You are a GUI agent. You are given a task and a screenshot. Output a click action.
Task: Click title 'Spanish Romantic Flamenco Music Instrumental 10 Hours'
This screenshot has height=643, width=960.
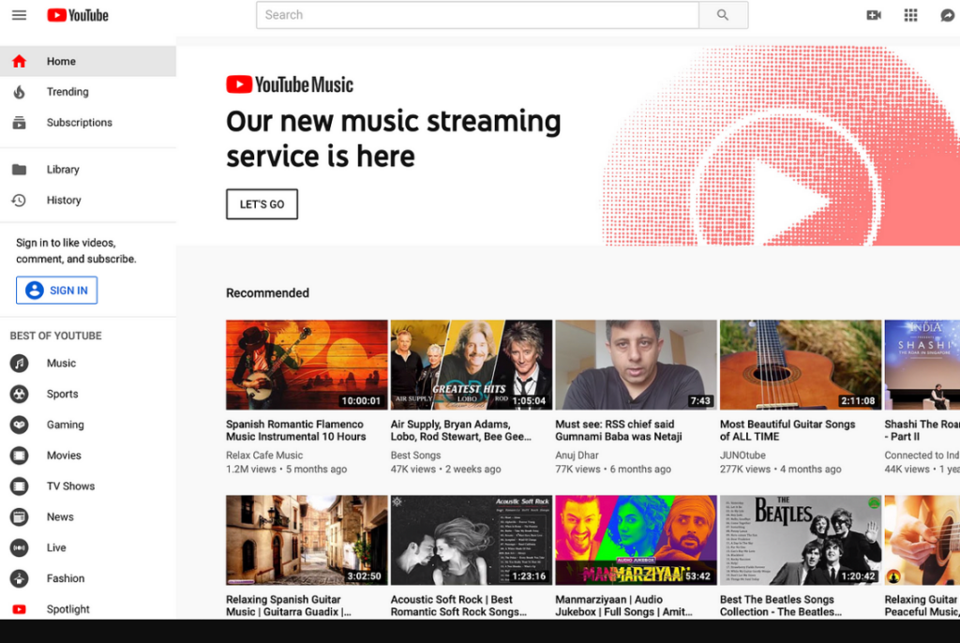(295, 430)
